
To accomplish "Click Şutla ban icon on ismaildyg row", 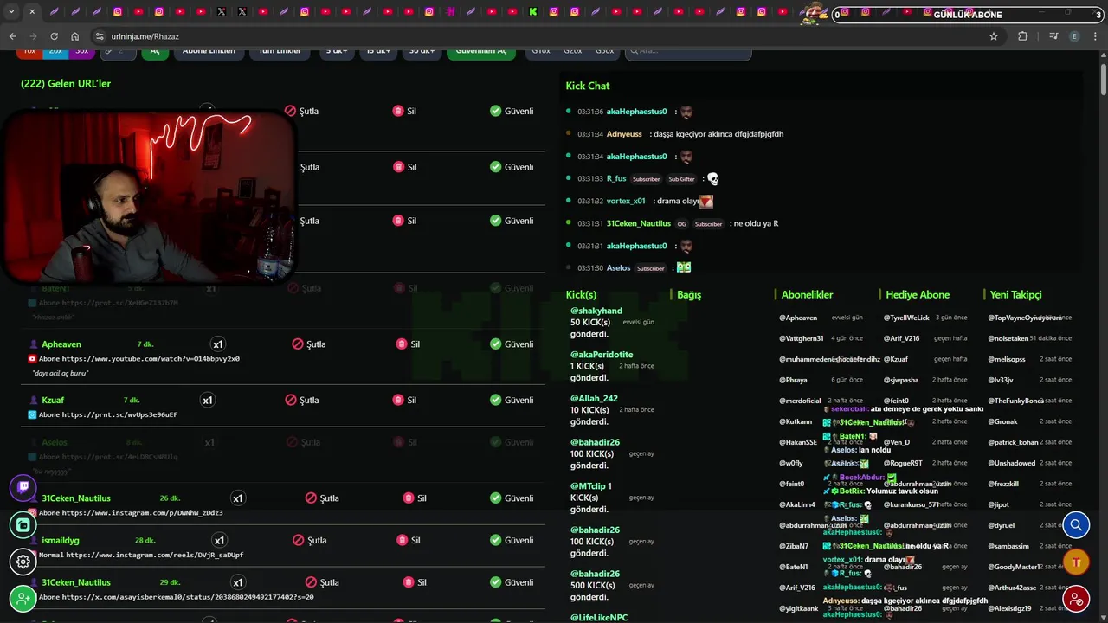I will click(299, 540).
